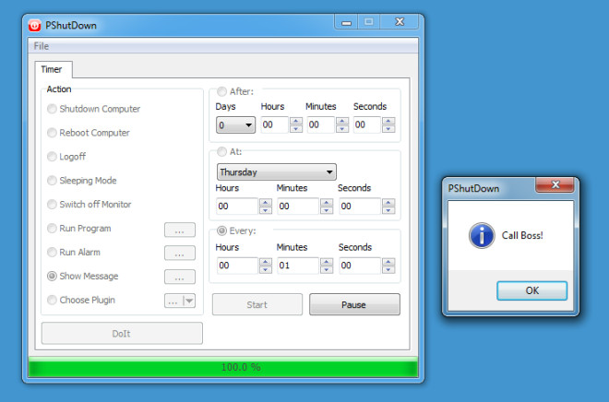Select Sleeping Mode radio button
Image resolution: width=609 pixels, height=402 pixels.
(52, 181)
